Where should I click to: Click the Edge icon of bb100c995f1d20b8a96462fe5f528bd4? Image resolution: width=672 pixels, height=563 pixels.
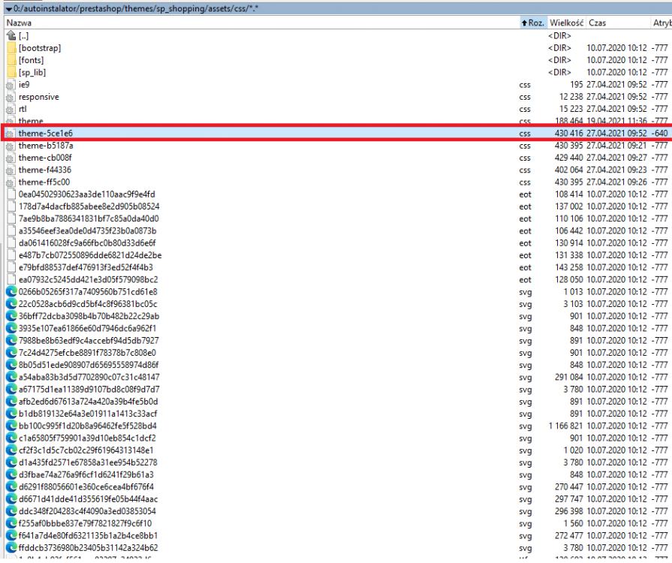[11, 426]
